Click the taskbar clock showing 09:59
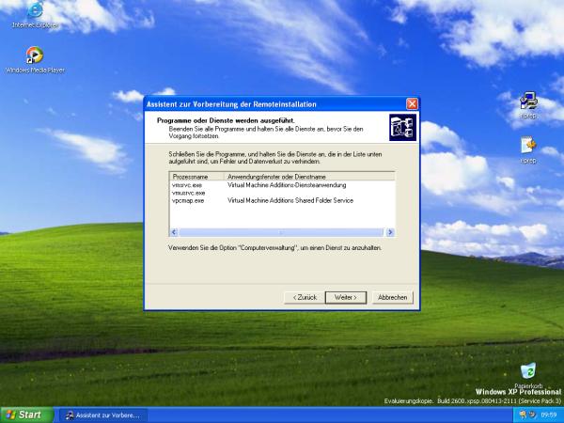The image size is (564, 423). (549, 415)
